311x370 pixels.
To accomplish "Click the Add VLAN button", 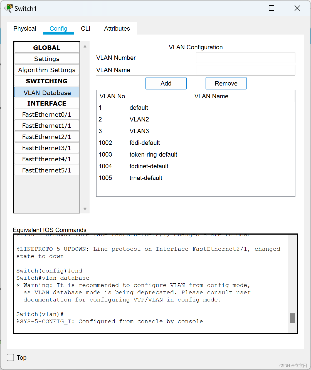I will (166, 83).
